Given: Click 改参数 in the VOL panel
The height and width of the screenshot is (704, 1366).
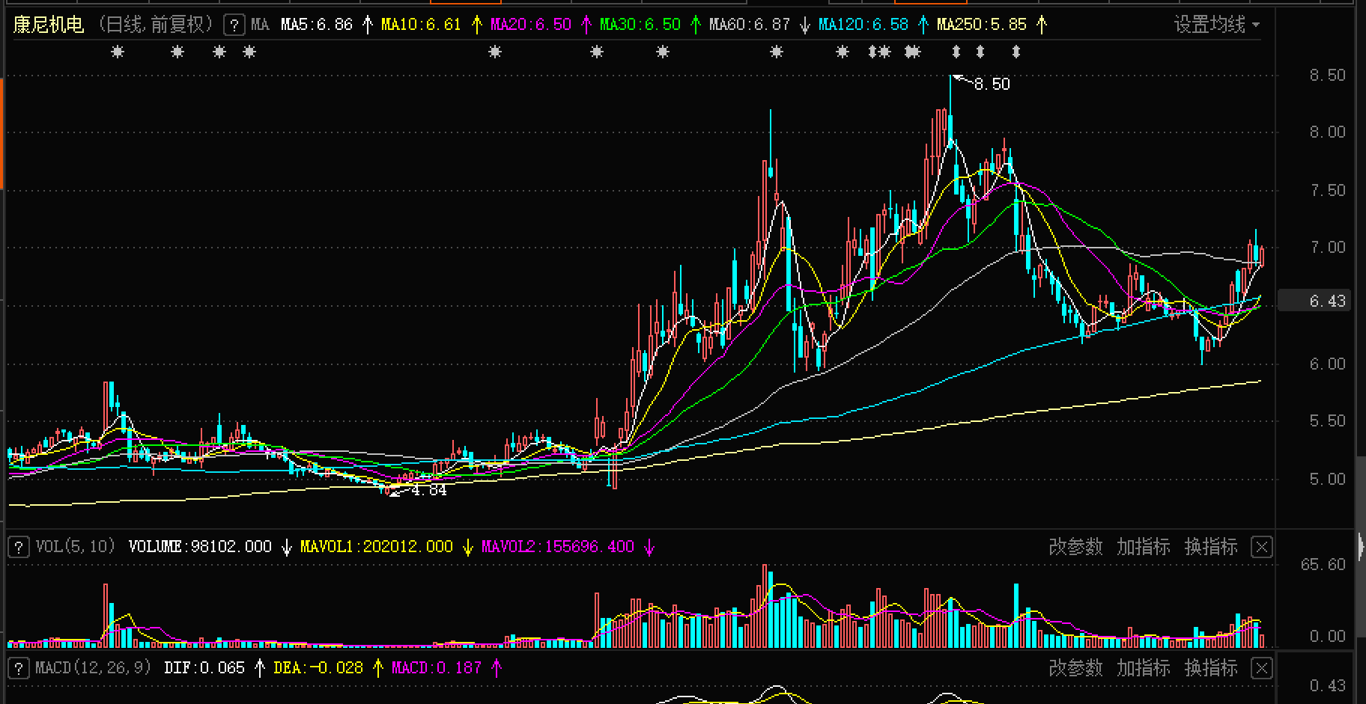Looking at the screenshot, I should tap(1075, 548).
